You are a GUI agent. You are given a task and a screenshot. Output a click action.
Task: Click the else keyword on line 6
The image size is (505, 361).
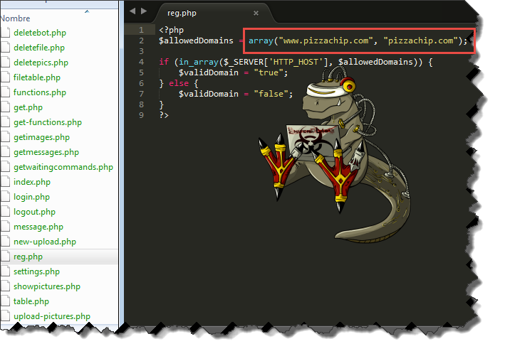click(x=179, y=83)
